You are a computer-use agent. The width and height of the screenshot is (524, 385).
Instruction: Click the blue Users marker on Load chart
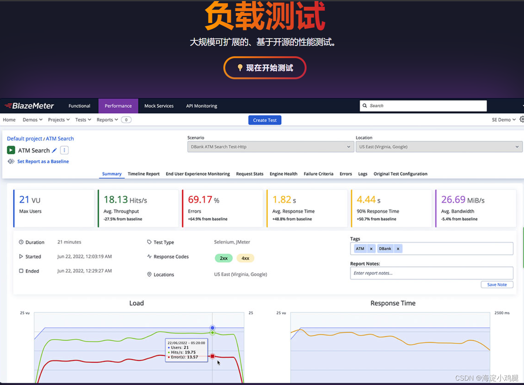212,328
